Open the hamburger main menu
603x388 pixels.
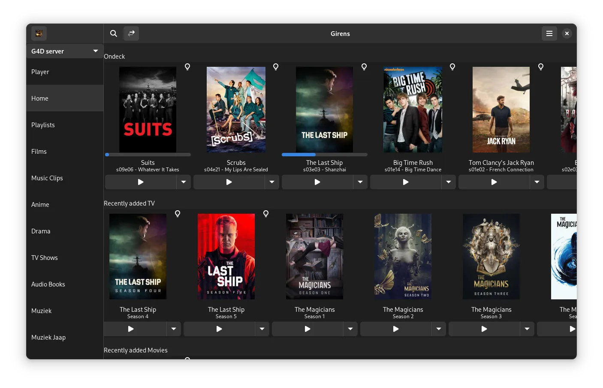click(x=549, y=33)
